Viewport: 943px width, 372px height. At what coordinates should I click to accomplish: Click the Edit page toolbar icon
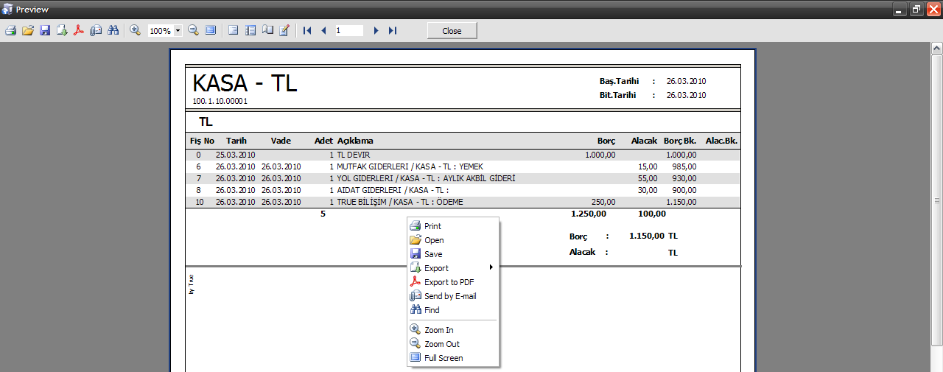pyautogui.click(x=284, y=30)
